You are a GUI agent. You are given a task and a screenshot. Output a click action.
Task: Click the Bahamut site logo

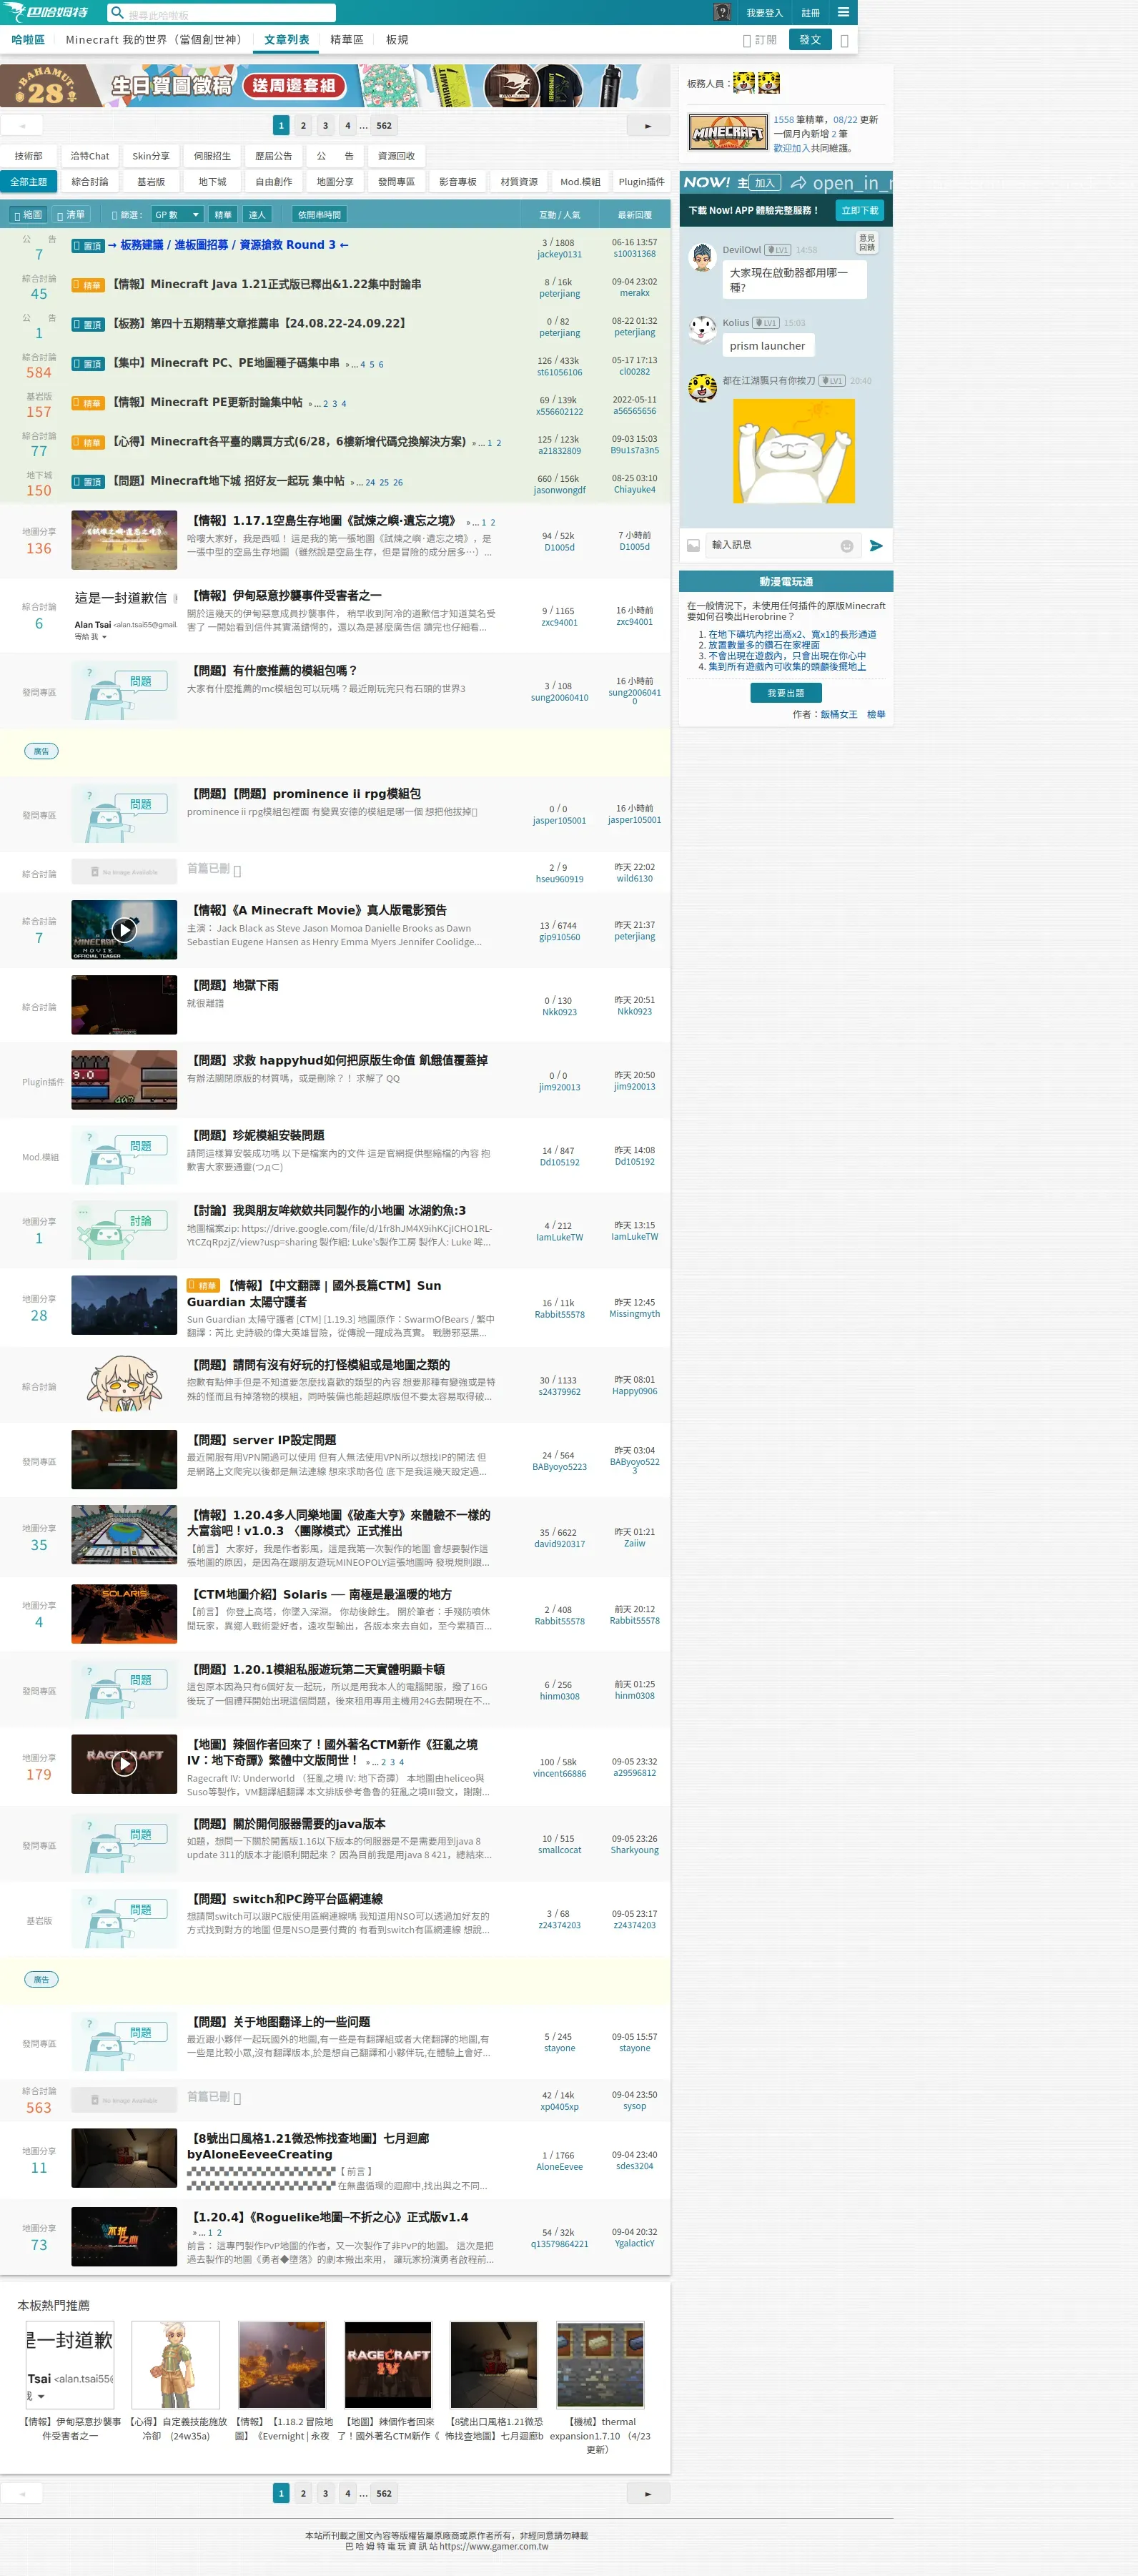click(46, 12)
